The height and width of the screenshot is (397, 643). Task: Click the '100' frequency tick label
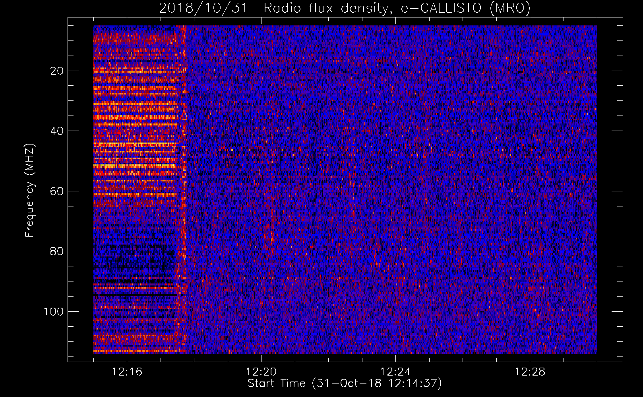point(54,312)
